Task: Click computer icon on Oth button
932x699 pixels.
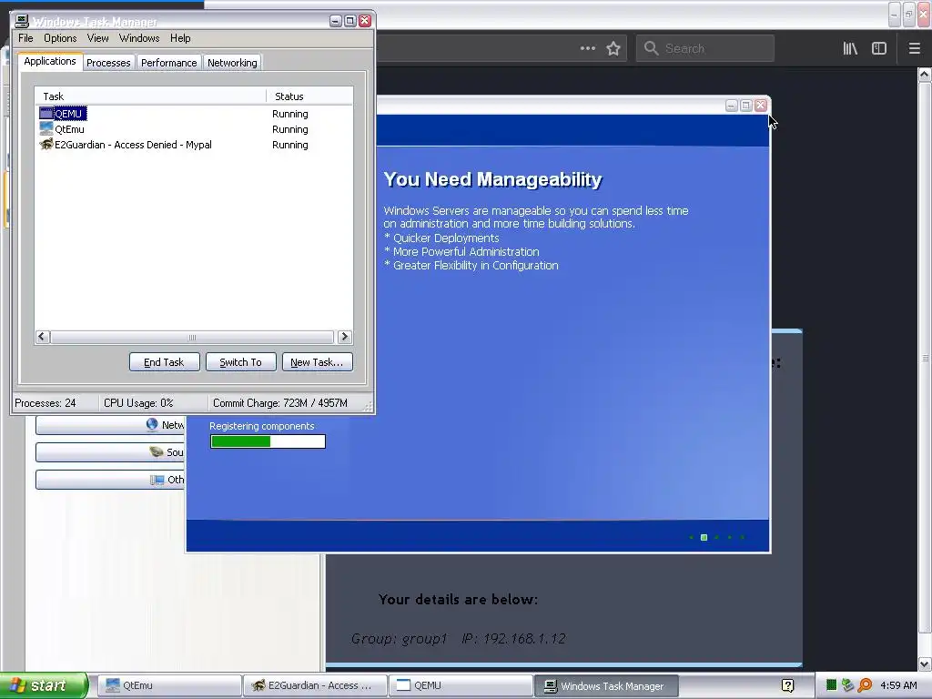Action: point(157,480)
